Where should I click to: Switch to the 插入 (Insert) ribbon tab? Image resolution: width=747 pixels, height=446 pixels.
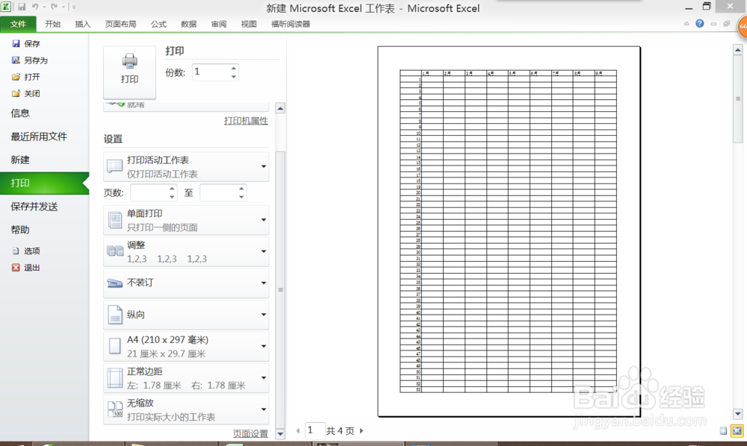click(x=82, y=25)
